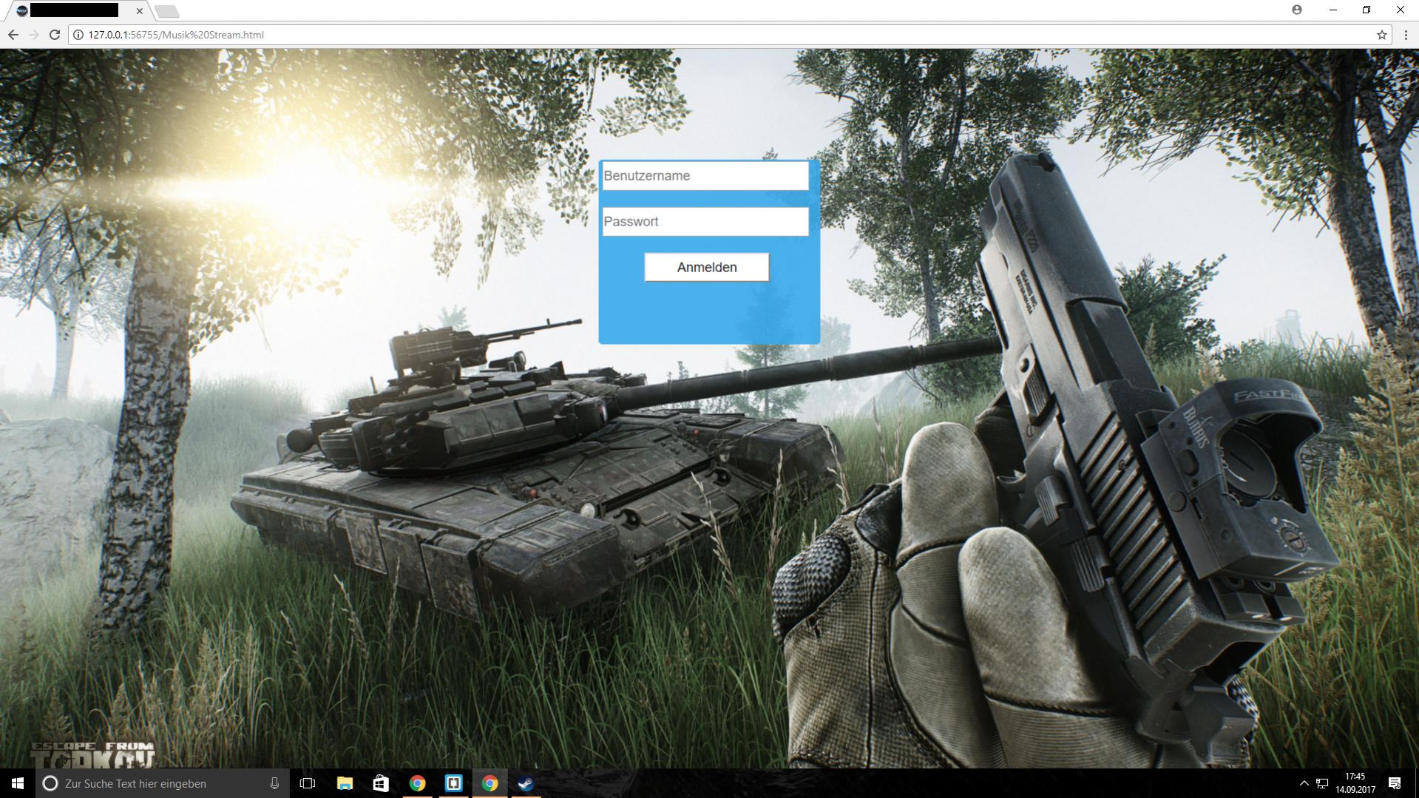Click the Cortana microphone icon
The height and width of the screenshot is (798, 1419).
(x=274, y=783)
